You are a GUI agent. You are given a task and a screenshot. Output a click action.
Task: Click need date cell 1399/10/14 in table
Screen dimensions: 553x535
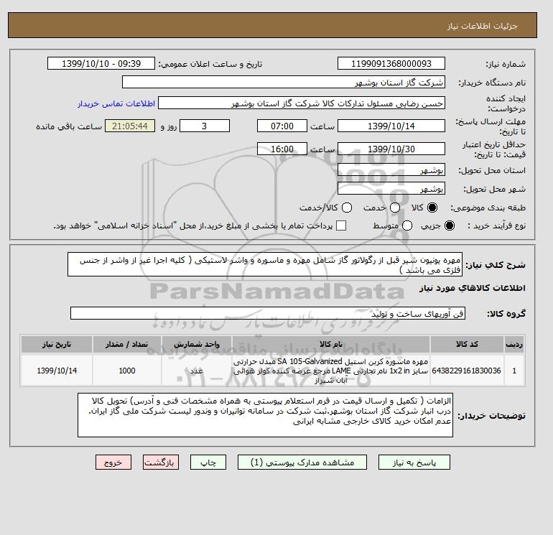(x=57, y=371)
